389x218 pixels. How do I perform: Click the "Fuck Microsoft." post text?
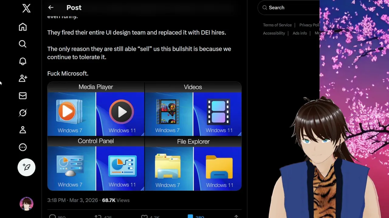pos(68,74)
